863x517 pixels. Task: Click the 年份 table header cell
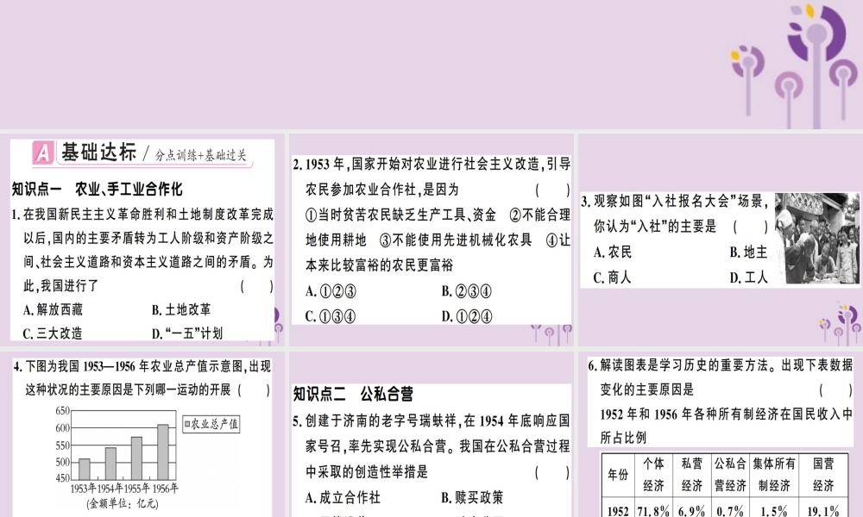(x=618, y=475)
